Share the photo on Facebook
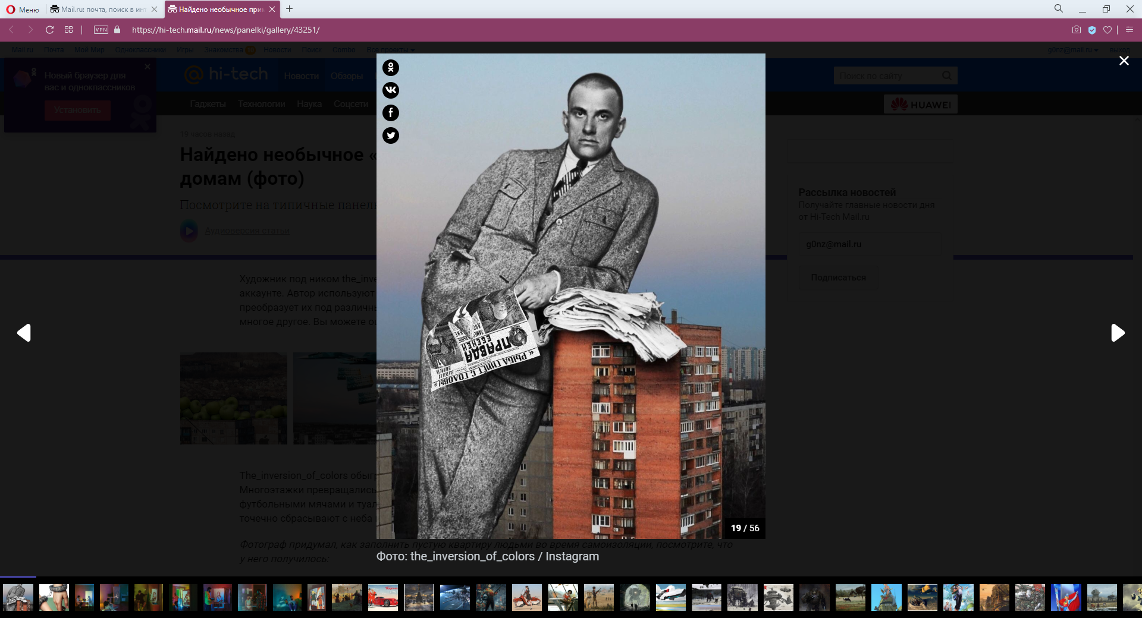The image size is (1142, 618). 391,113
